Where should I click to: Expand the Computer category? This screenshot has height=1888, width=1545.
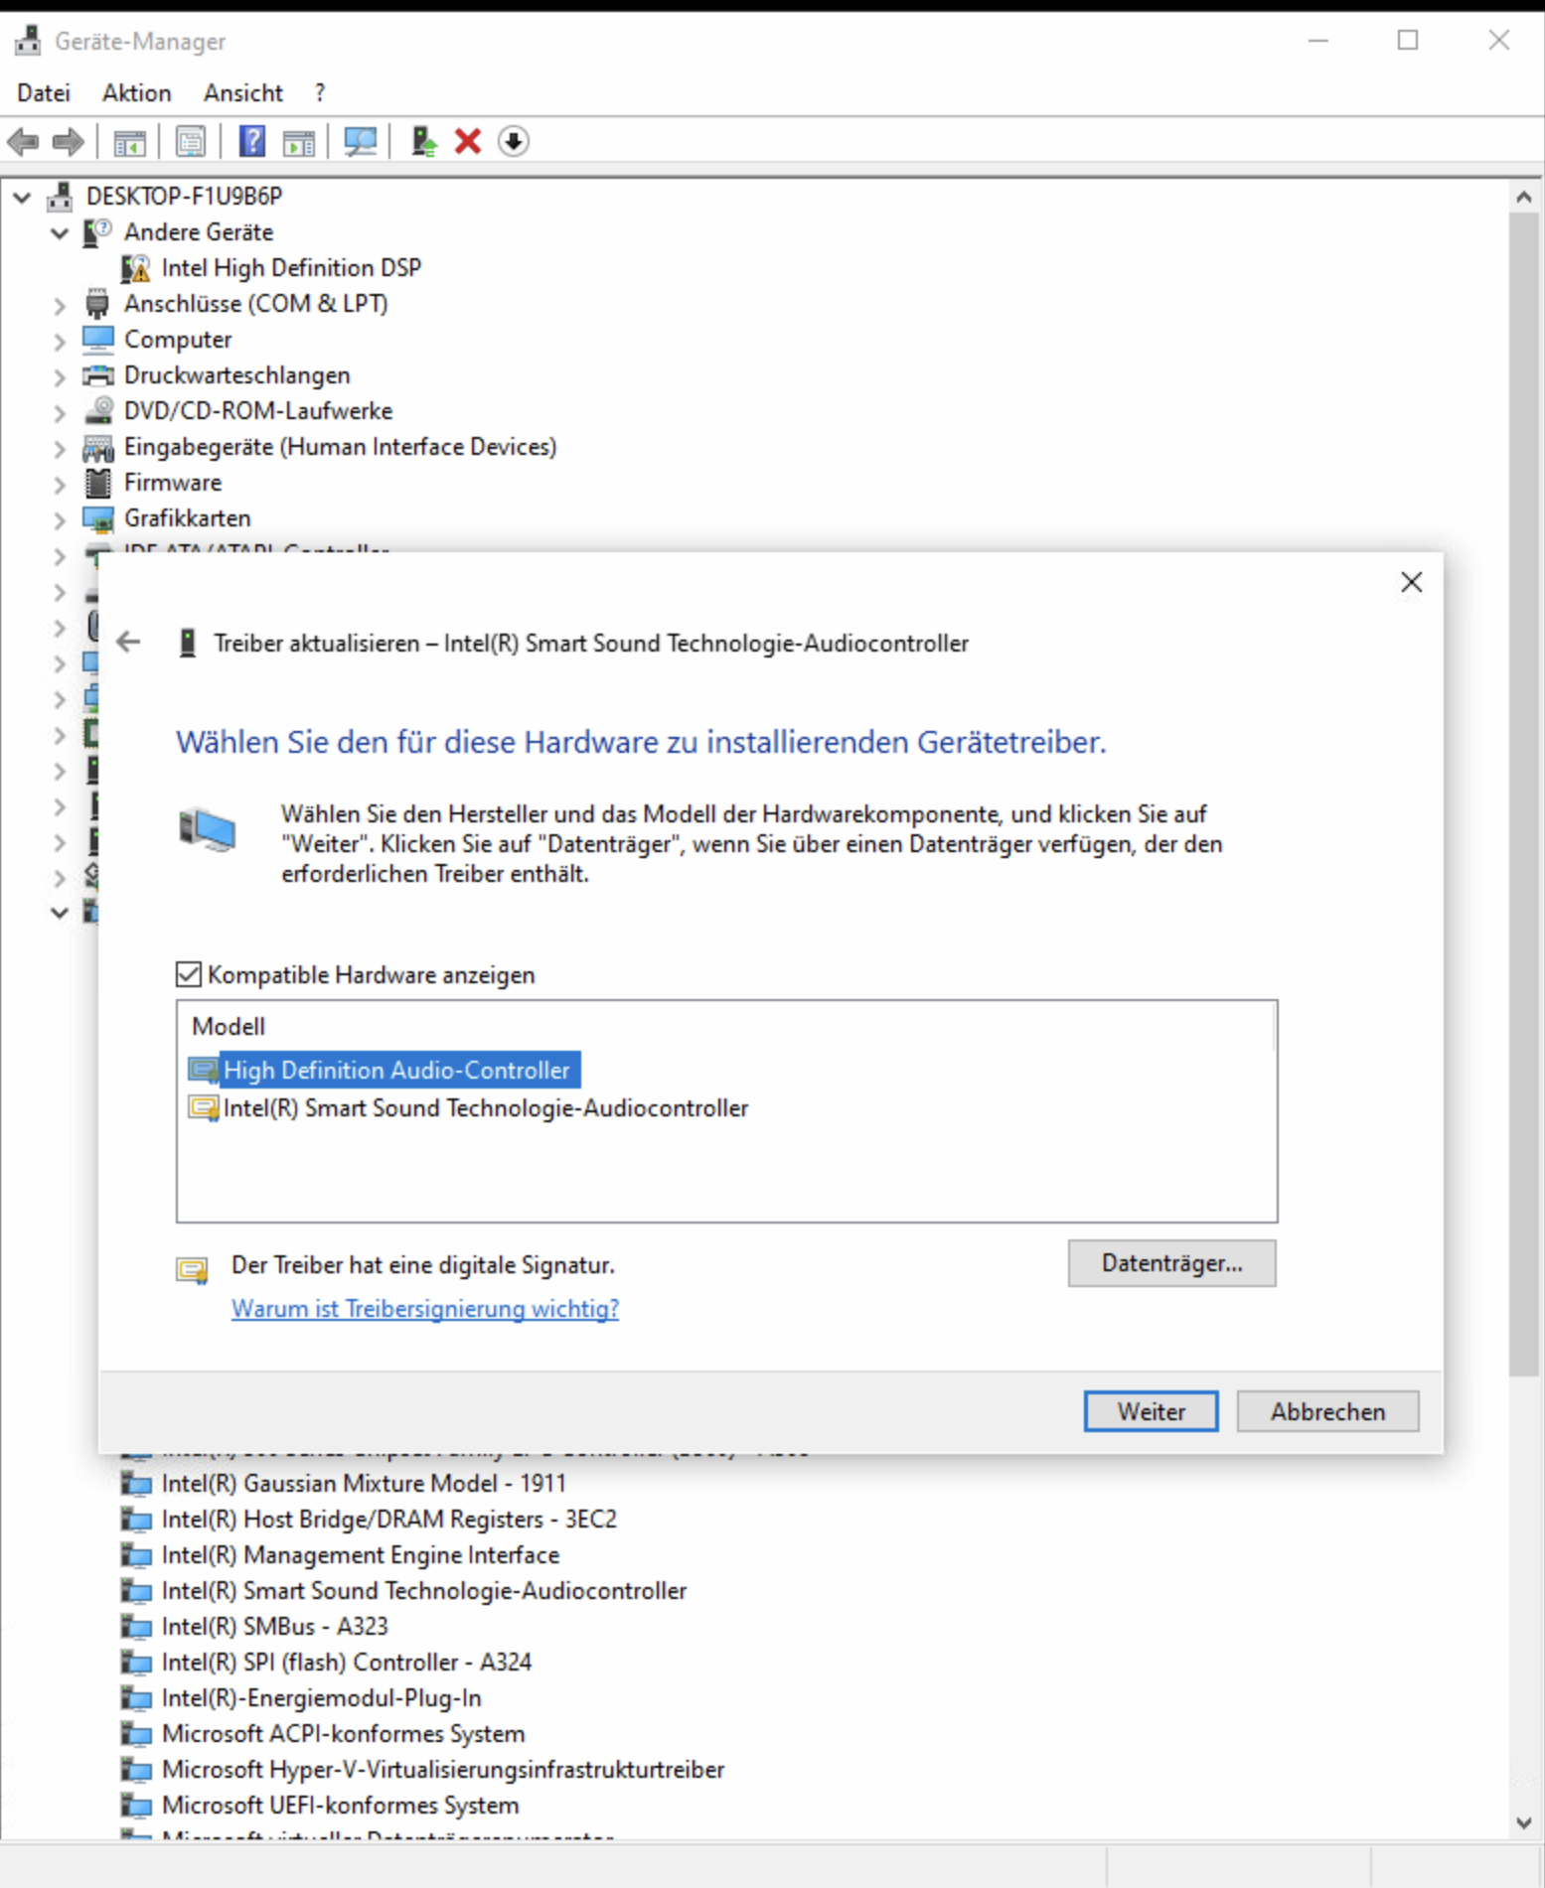[60, 341]
